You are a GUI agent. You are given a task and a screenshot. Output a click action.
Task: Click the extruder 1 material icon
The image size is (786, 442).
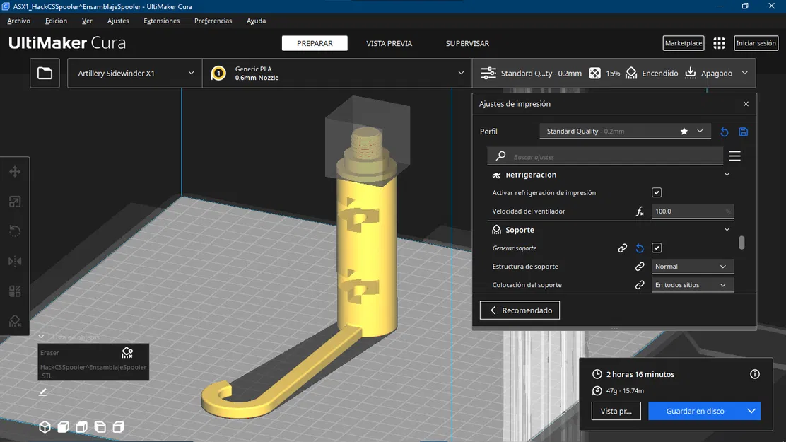coord(218,74)
